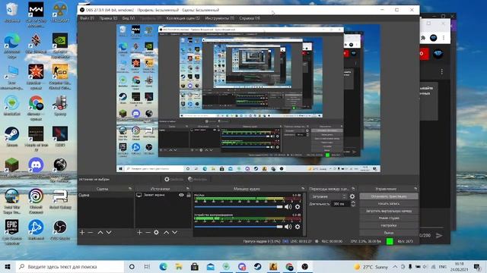This screenshot has width=487, height=273.
Task: Open the Microsoft Edge desktop shortcut
Action: 12,45
